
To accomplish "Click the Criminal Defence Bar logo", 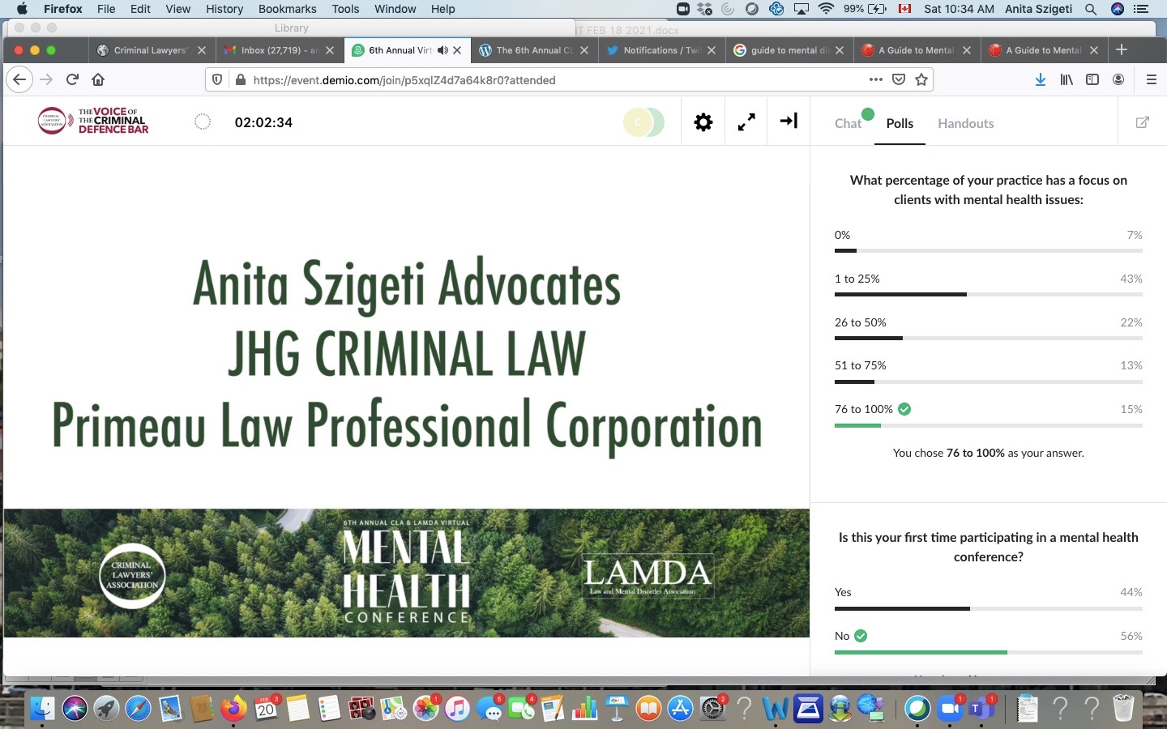I will point(94,121).
